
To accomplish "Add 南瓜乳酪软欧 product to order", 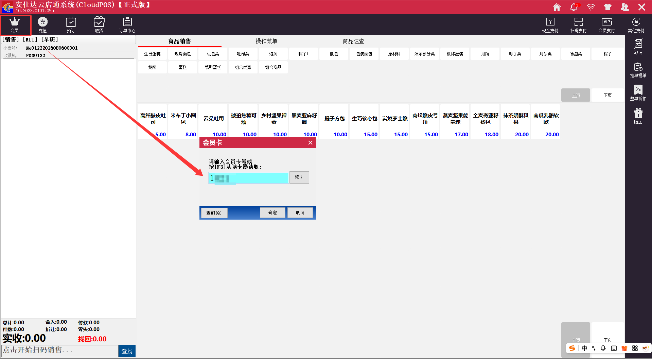I will (x=546, y=122).
